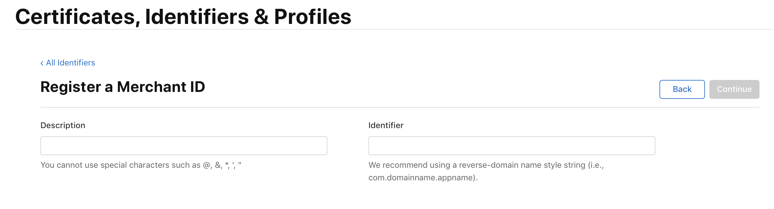This screenshot has height=209, width=774.
Task: Click the word Profiles in page title
Action: coord(313,17)
